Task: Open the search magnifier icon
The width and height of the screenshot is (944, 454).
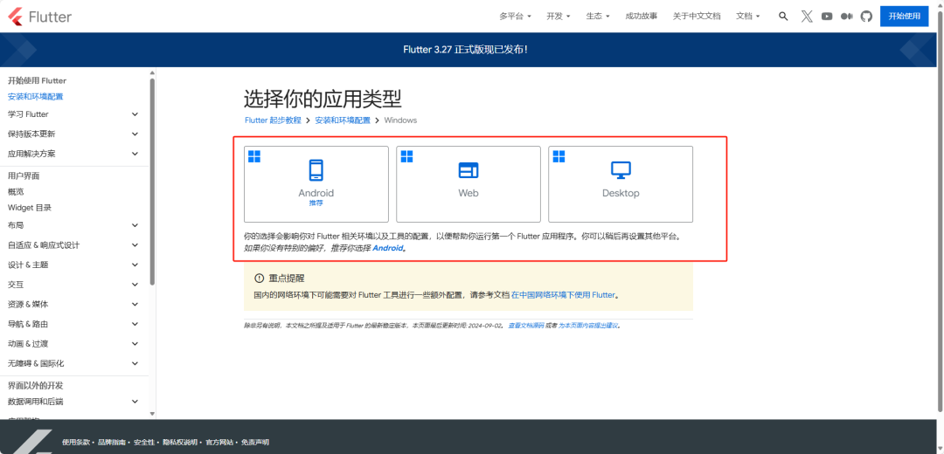Action: 783,16
